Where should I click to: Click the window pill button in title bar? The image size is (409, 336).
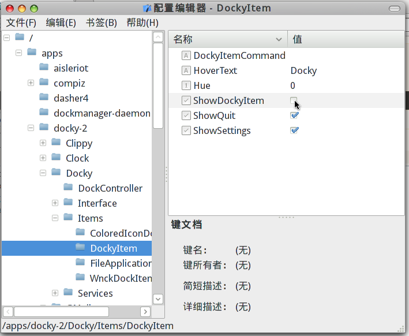[395, 9]
